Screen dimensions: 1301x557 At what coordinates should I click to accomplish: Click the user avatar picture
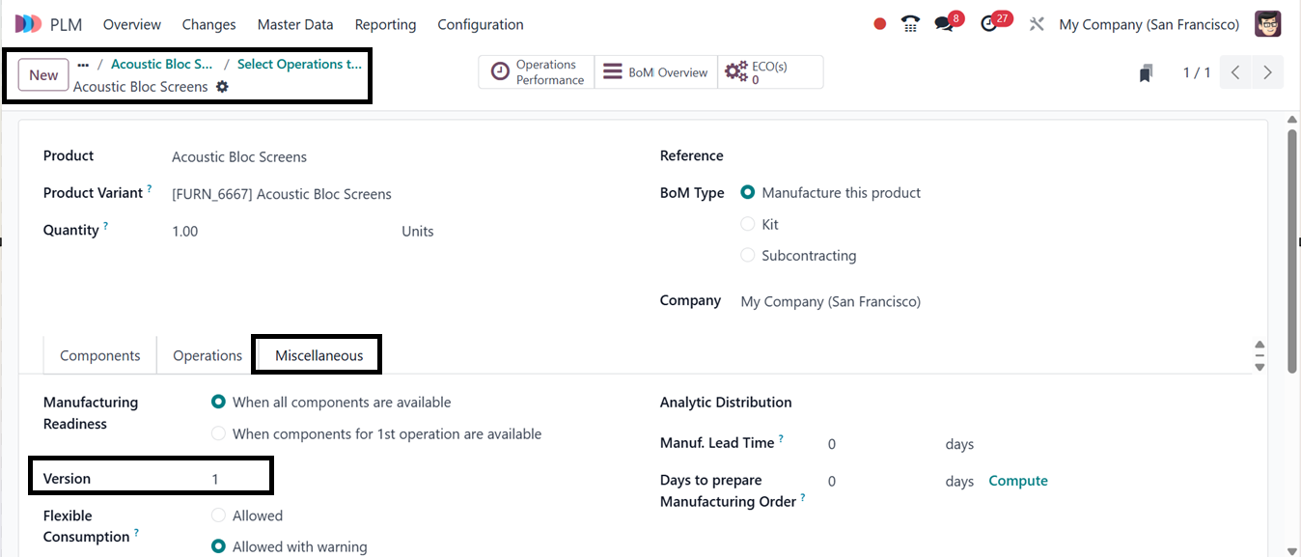[x=1267, y=24]
